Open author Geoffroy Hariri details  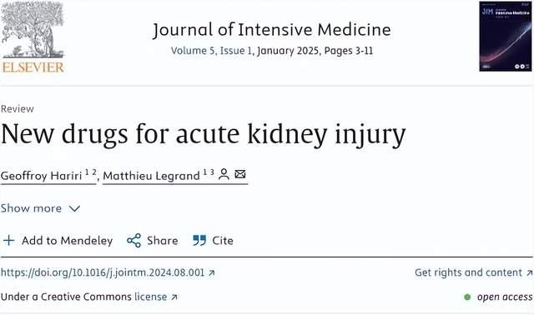[48, 176]
